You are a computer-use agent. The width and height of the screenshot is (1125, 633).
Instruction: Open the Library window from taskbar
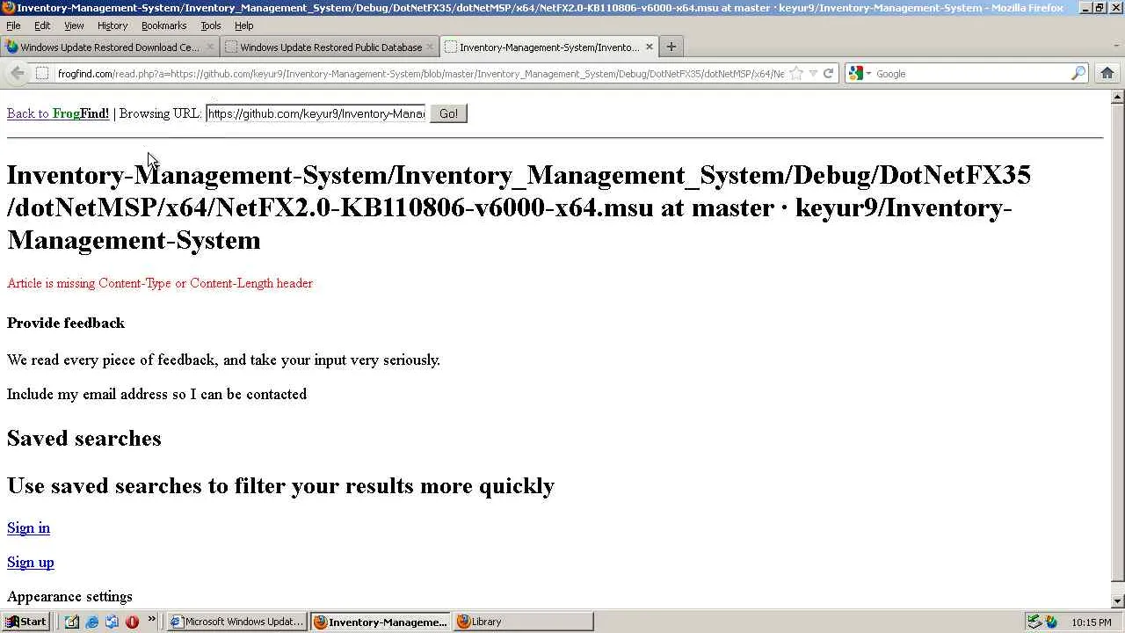point(524,622)
